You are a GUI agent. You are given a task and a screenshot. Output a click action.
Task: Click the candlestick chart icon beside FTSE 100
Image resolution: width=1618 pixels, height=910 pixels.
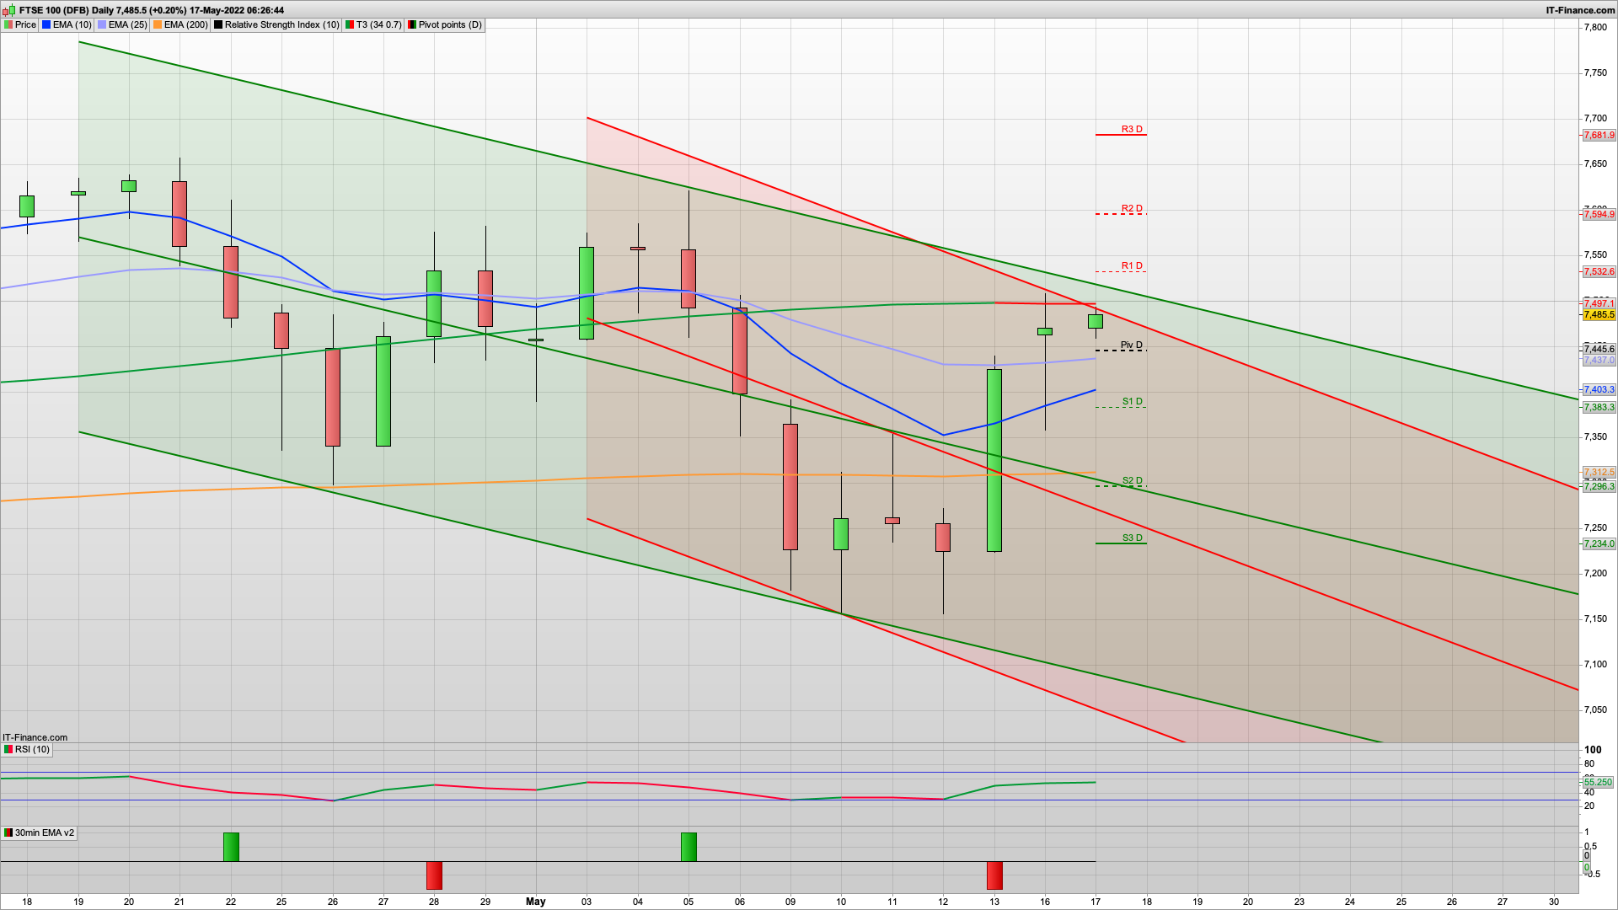coord(9,10)
